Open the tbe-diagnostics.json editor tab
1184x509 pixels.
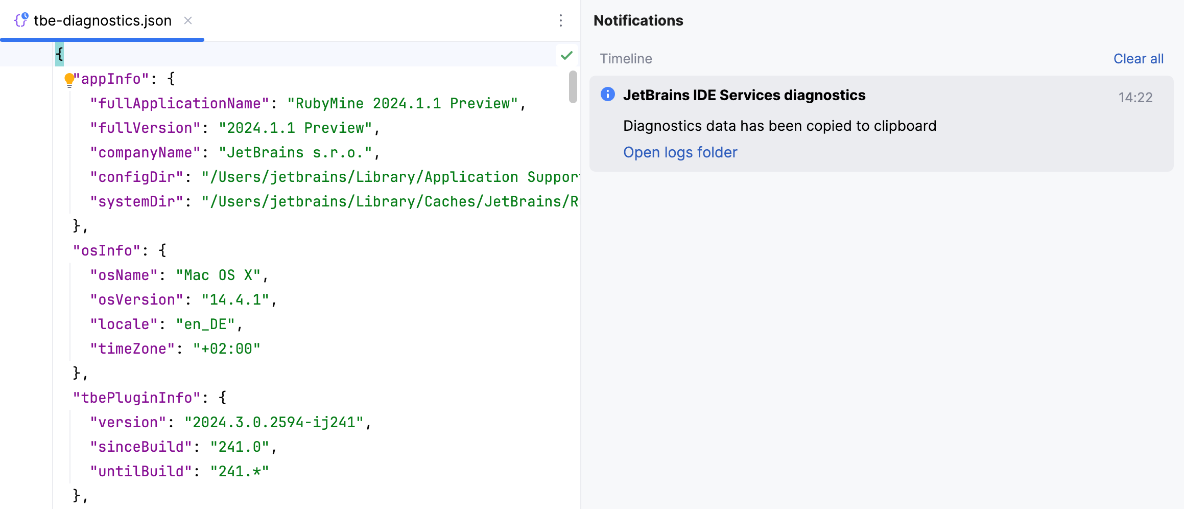(x=102, y=20)
